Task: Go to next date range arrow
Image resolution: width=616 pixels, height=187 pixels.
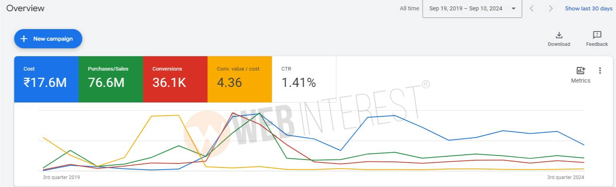Action: pos(551,8)
